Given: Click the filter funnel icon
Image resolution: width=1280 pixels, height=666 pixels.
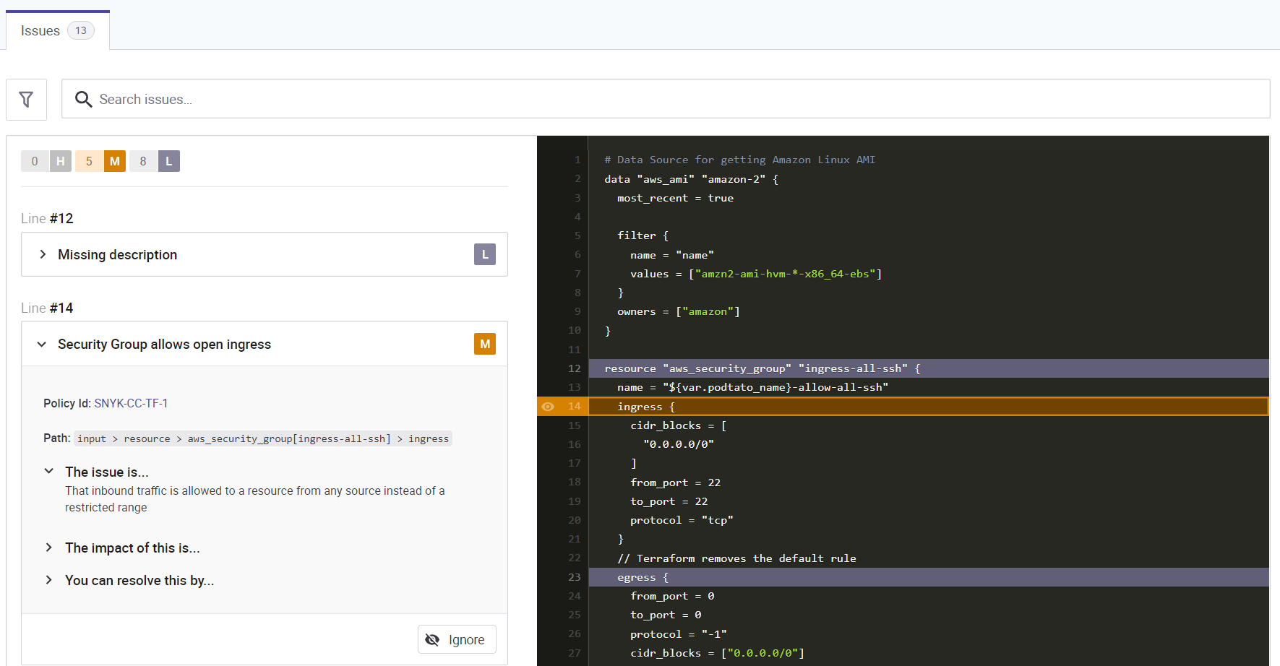Looking at the screenshot, I should [x=26, y=99].
